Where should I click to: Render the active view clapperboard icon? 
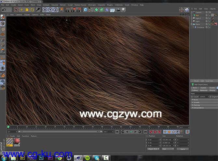pos(68,10)
